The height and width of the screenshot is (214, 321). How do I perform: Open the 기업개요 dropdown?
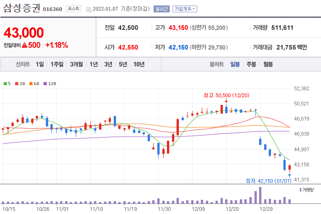[185, 9]
